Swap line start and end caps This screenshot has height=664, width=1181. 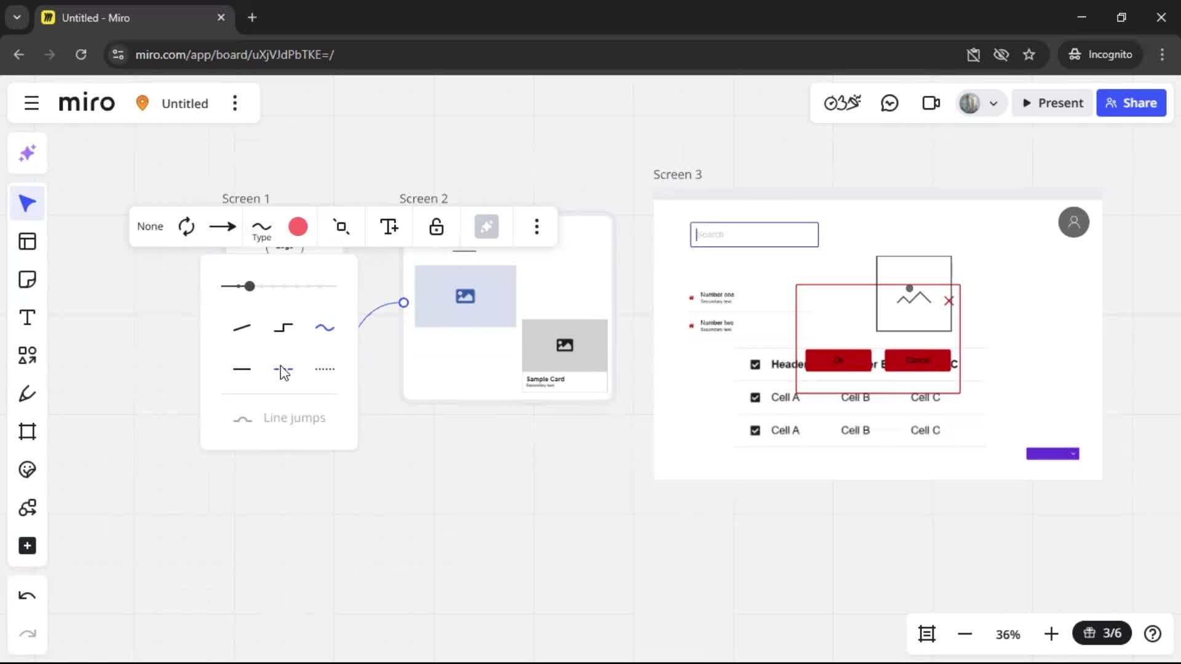click(x=186, y=226)
